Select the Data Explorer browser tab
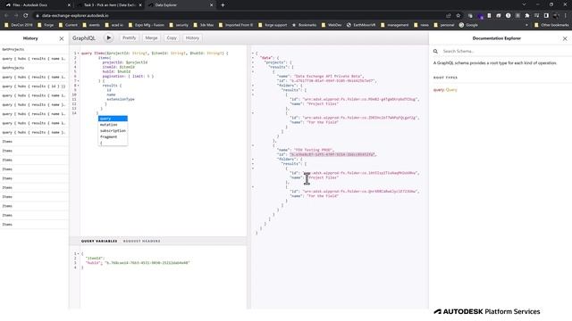 (181, 5)
